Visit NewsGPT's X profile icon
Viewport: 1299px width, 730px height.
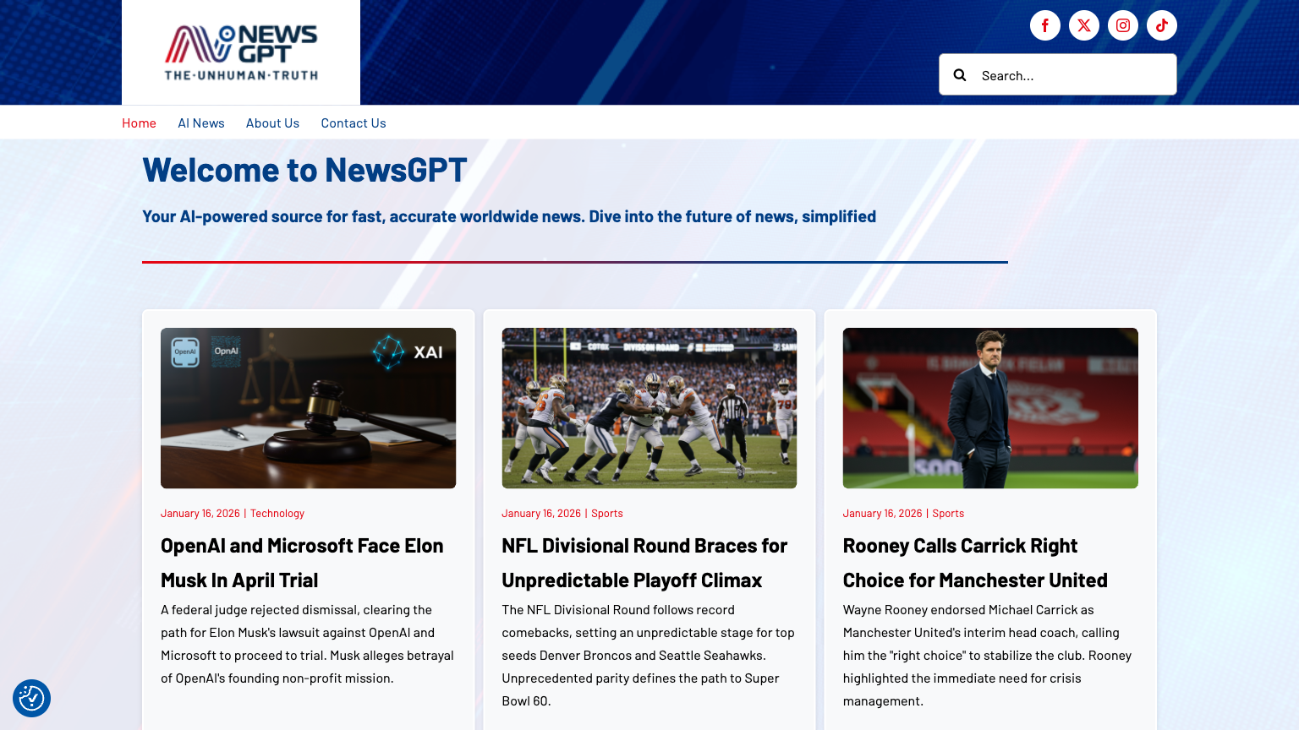pos(1083,25)
